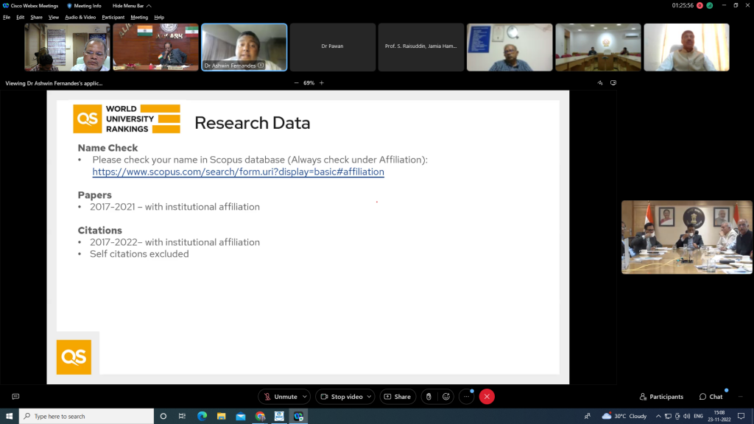Open Task View on the taskbar
The width and height of the screenshot is (754, 424).
183,417
